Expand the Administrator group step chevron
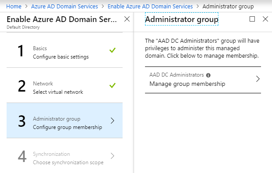Viewport: 272px width, 173px height. 112,121
